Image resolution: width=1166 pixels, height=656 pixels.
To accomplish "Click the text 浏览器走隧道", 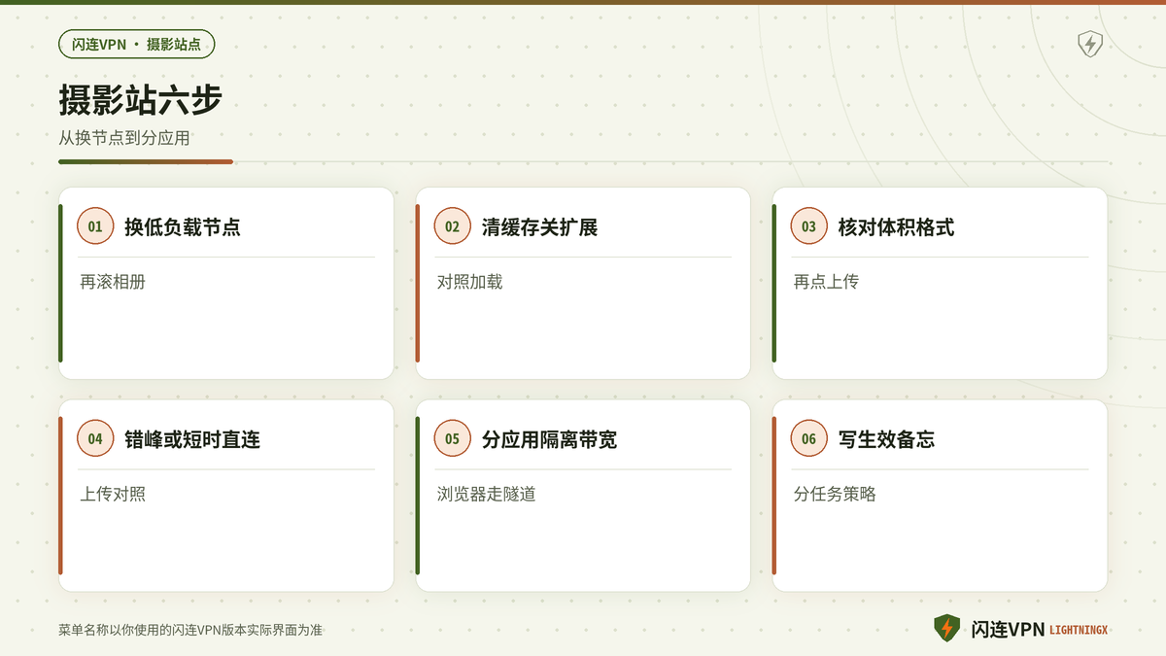I will click(x=486, y=495).
